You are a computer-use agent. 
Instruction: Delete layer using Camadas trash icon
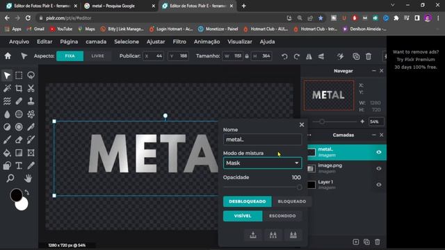click(x=377, y=242)
